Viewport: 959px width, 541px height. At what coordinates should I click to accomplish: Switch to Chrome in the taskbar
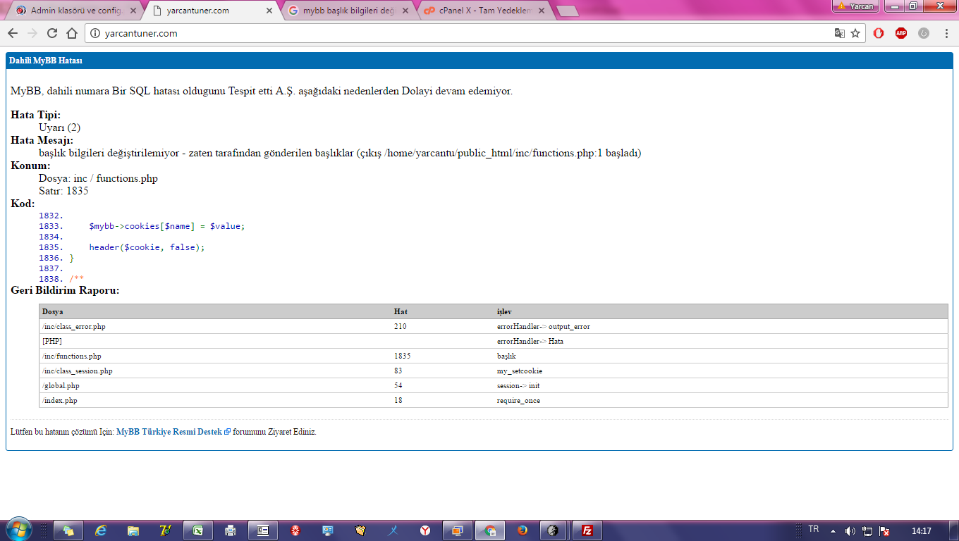[x=490, y=530]
